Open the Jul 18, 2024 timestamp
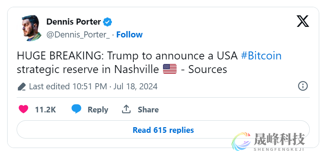The image size is (326, 151). pyautogui.click(x=135, y=86)
